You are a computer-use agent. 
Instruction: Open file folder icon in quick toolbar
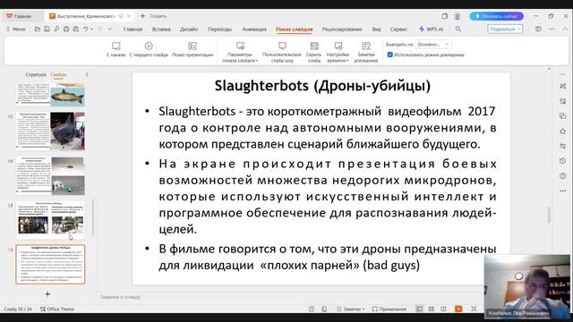click(x=38, y=29)
